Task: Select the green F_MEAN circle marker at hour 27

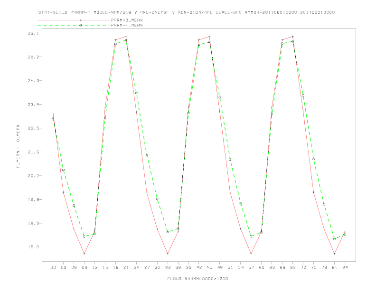Action: click(147, 155)
